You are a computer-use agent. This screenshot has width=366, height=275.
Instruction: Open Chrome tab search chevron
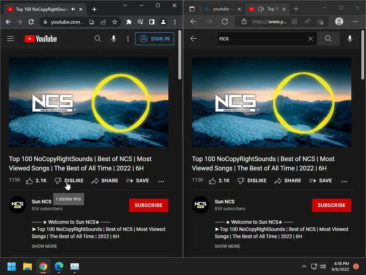tap(125, 5)
